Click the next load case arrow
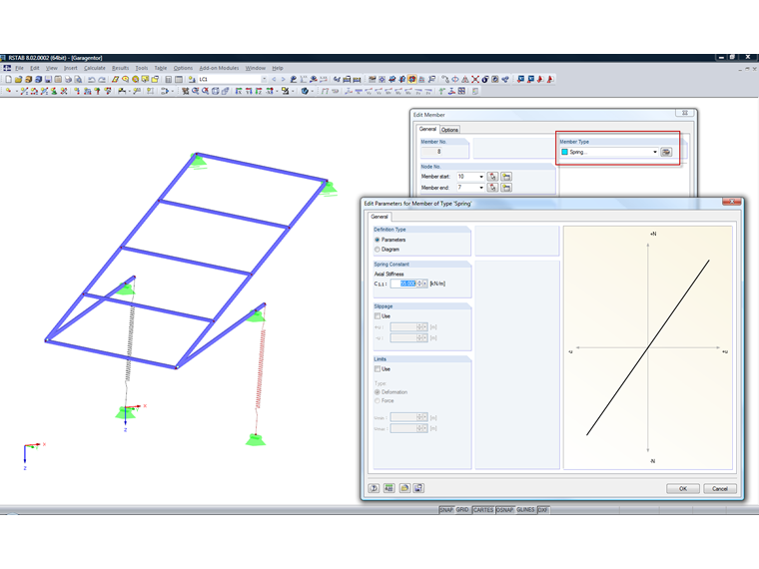The height and width of the screenshot is (569, 759). [284, 79]
